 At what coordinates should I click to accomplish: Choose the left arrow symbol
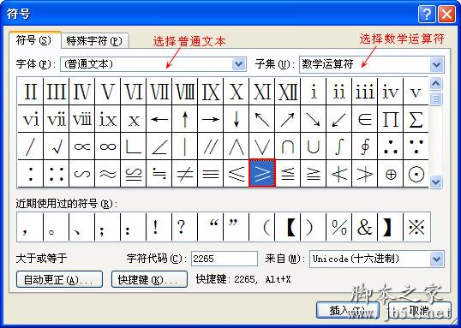point(159,119)
